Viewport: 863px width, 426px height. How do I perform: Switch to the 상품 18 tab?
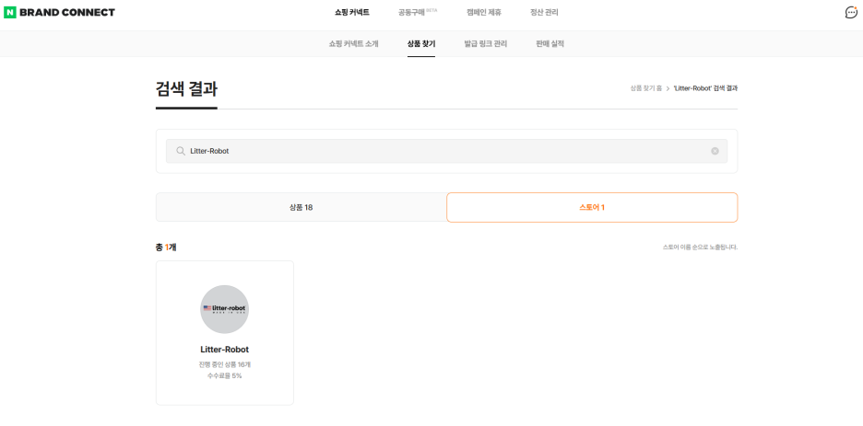[301, 208]
